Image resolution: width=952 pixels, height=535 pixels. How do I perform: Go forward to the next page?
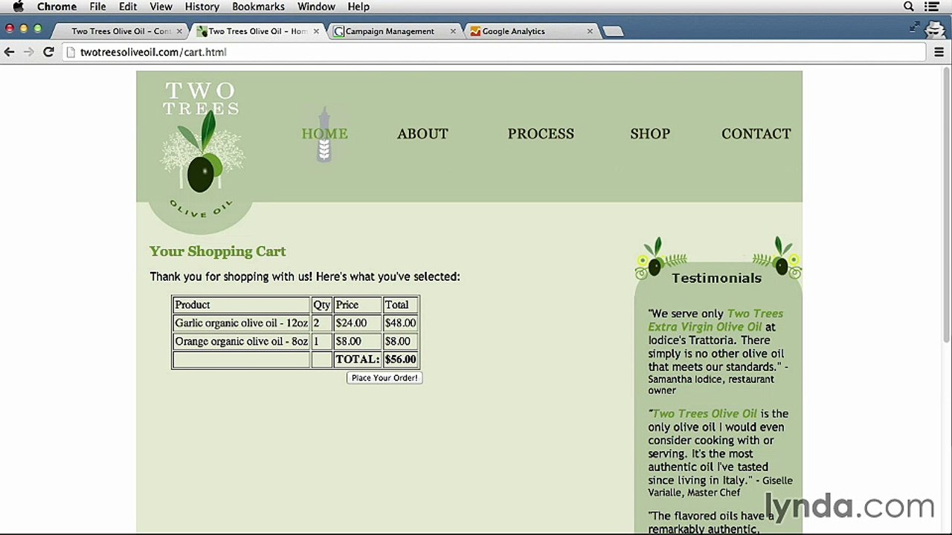pyautogui.click(x=28, y=52)
